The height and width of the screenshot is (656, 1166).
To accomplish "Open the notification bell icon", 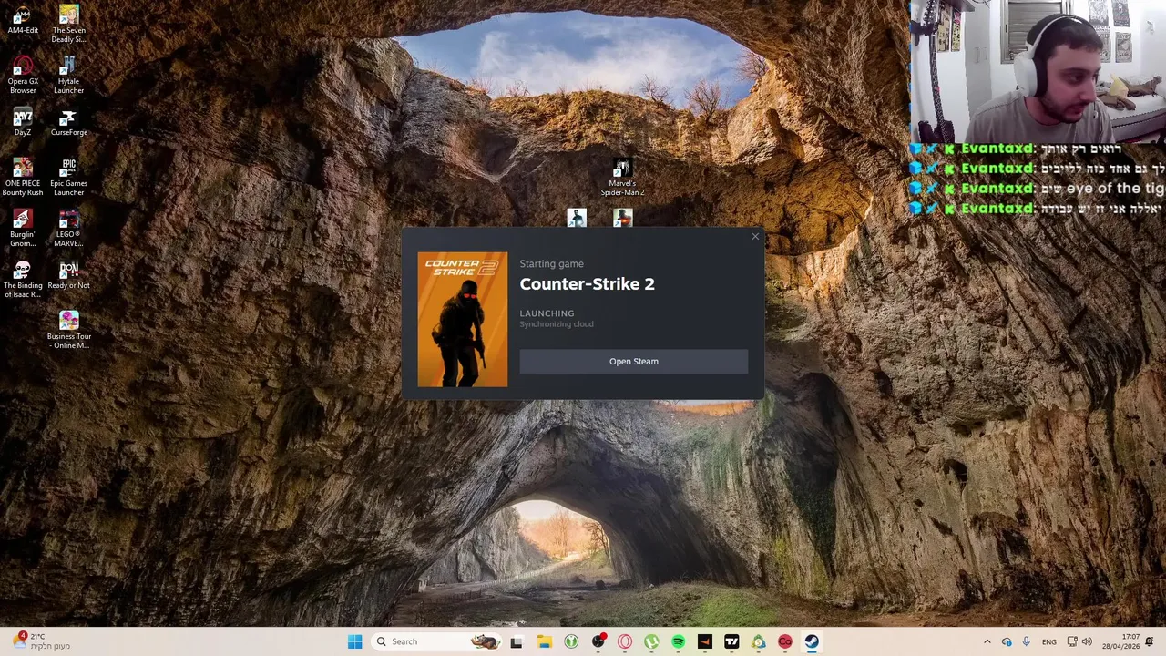I will tap(1151, 641).
